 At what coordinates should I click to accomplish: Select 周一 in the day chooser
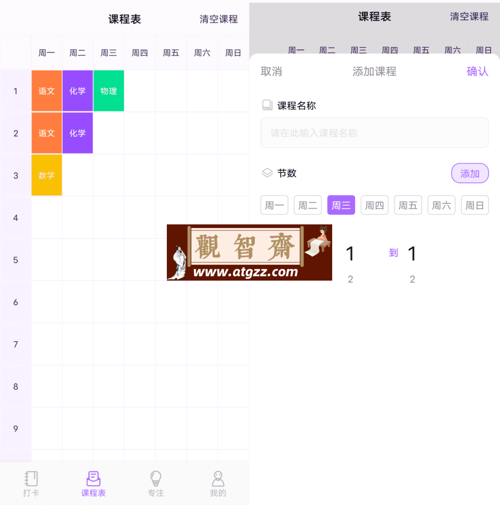point(274,205)
